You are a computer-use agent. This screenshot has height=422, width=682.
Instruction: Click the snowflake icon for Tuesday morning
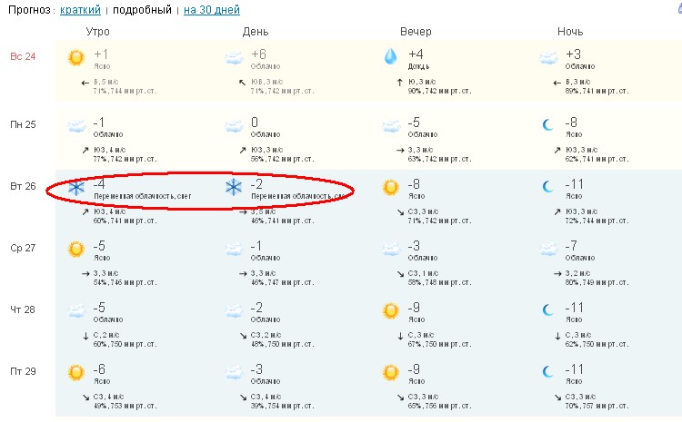[x=76, y=188]
